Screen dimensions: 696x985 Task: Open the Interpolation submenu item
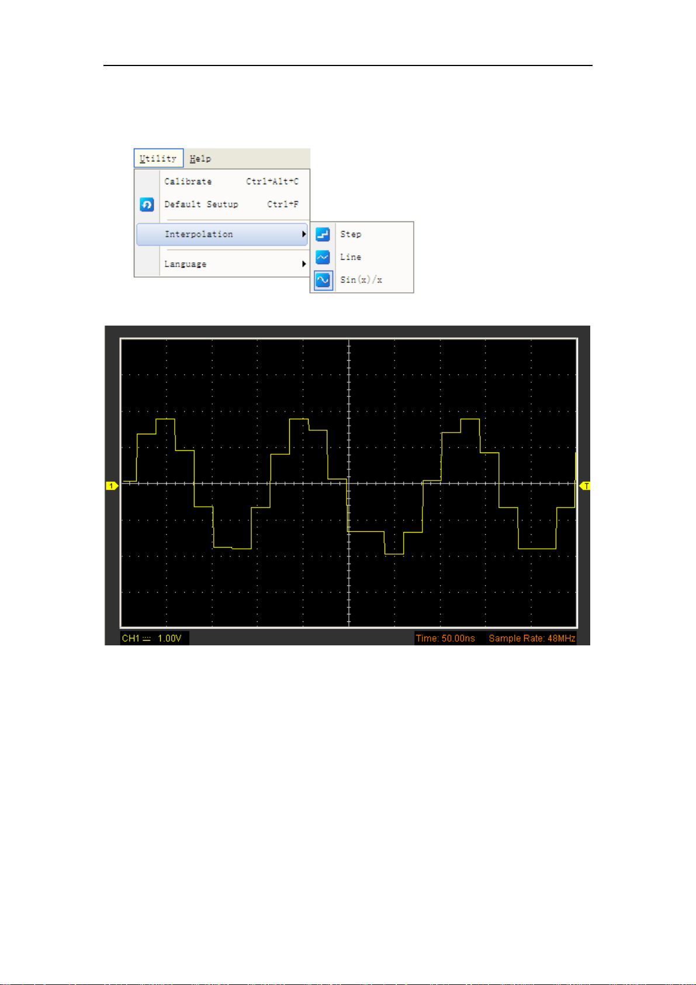click(x=221, y=234)
